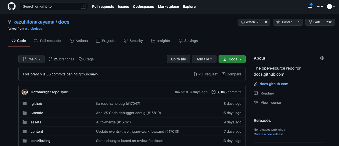
Task: Click the About settings gear icon
Action: click(322, 58)
